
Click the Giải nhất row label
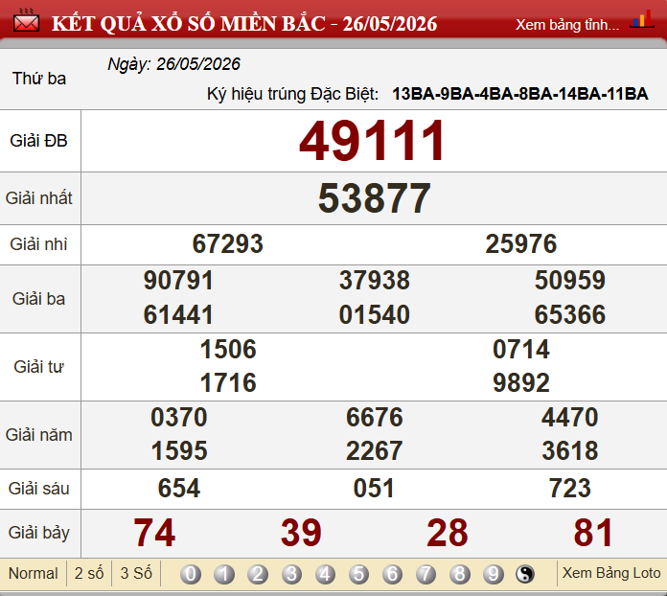(x=38, y=198)
